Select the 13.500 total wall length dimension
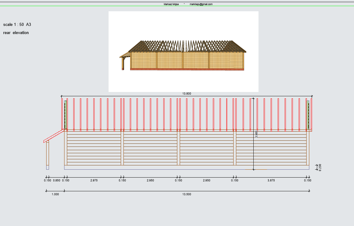 (186, 194)
